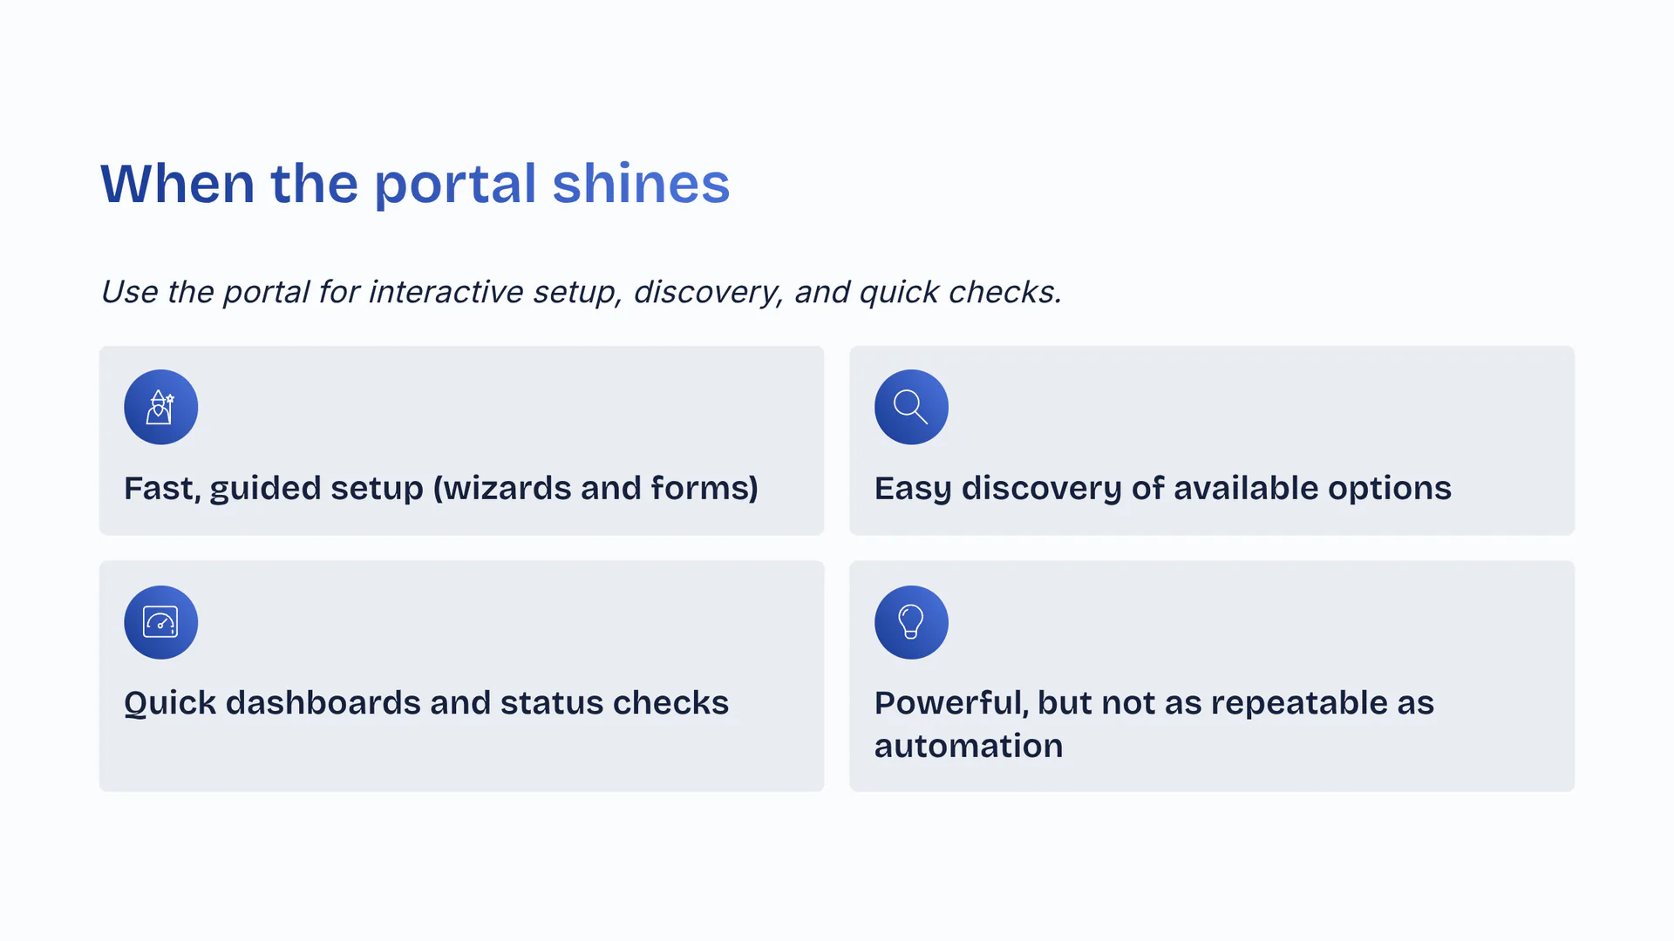Click the word 'automation' in the last card
Image resolution: width=1674 pixels, height=941 pixels.
point(969,746)
